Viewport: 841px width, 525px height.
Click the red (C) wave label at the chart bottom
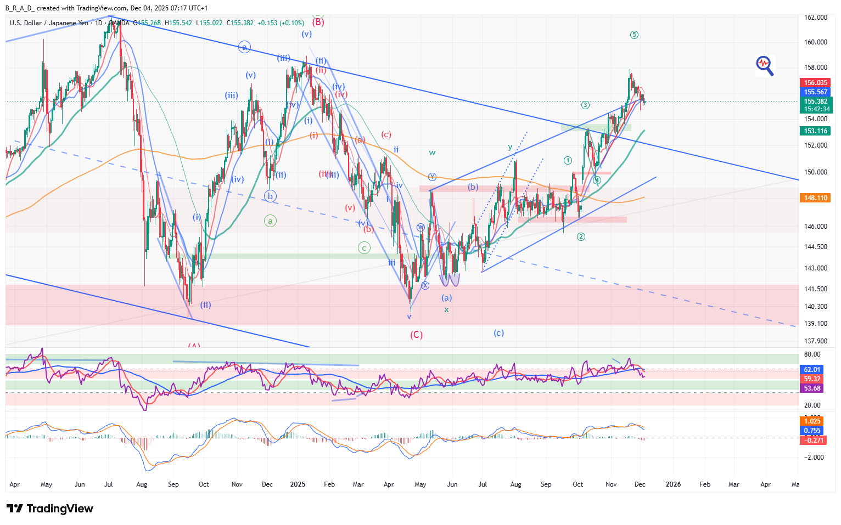[x=417, y=335]
